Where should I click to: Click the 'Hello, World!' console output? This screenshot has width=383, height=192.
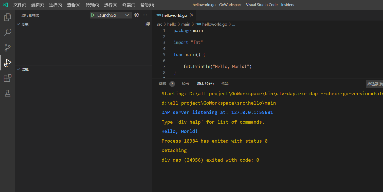coord(179,131)
